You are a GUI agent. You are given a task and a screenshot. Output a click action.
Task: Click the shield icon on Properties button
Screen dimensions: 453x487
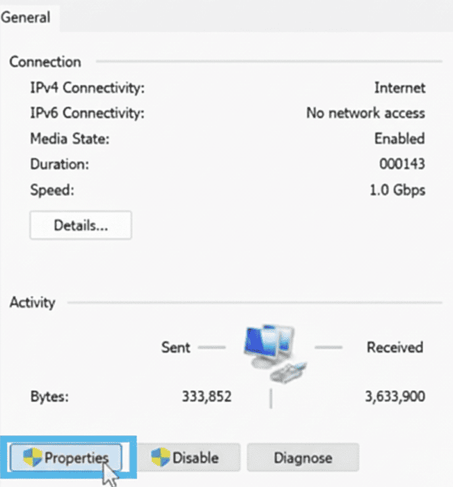click(x=32, y=457)
